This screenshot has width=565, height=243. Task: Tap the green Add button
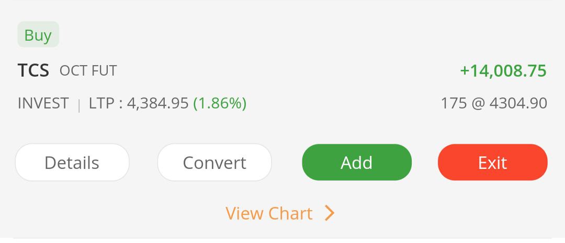click(x=357, y=163)
